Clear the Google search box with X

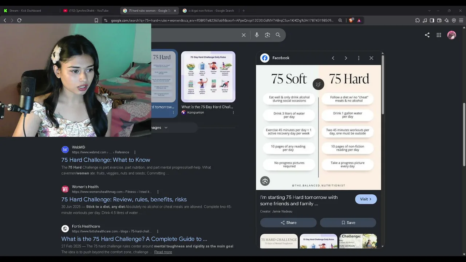click(x=244, y=35)
